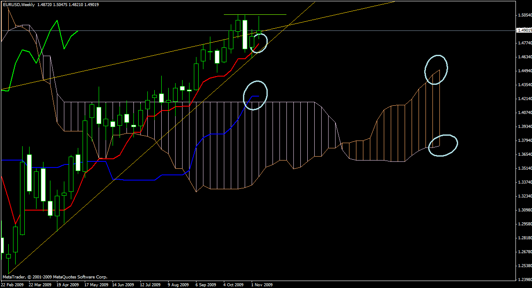Select the 1.32340 price axis label
The height and width of the screenshot is (288, 532).
click(x=525, y=196)
